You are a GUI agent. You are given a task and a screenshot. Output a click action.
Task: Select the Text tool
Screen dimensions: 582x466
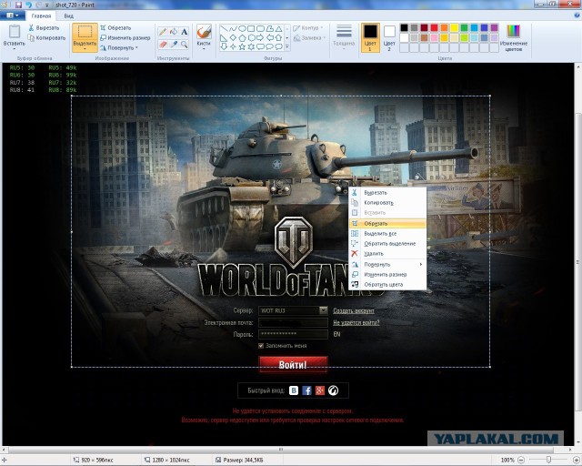pos(184,32)
